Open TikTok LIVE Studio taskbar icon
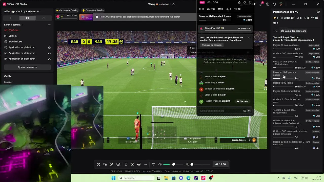The width and height of the screenshot is (324, 182). (203, 178)
